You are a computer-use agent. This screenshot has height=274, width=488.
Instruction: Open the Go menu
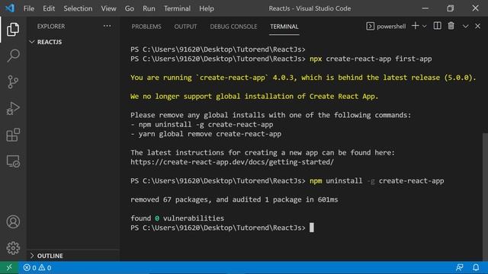tap(130, 8)
